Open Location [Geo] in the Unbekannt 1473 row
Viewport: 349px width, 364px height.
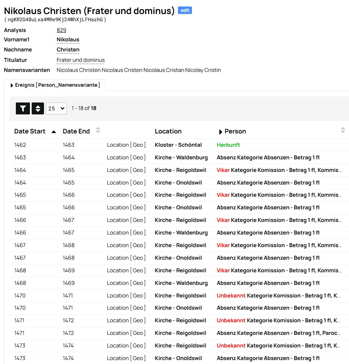[x=126, y=345]
